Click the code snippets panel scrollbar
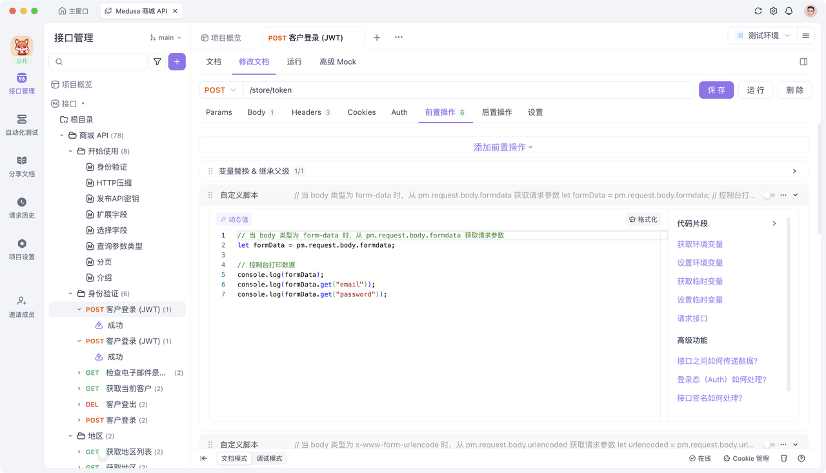The image size is (826, 473). 789,304
